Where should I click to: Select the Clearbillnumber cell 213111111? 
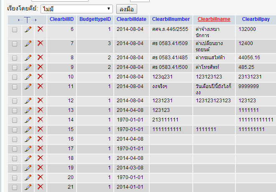click(x=171, y=120)
